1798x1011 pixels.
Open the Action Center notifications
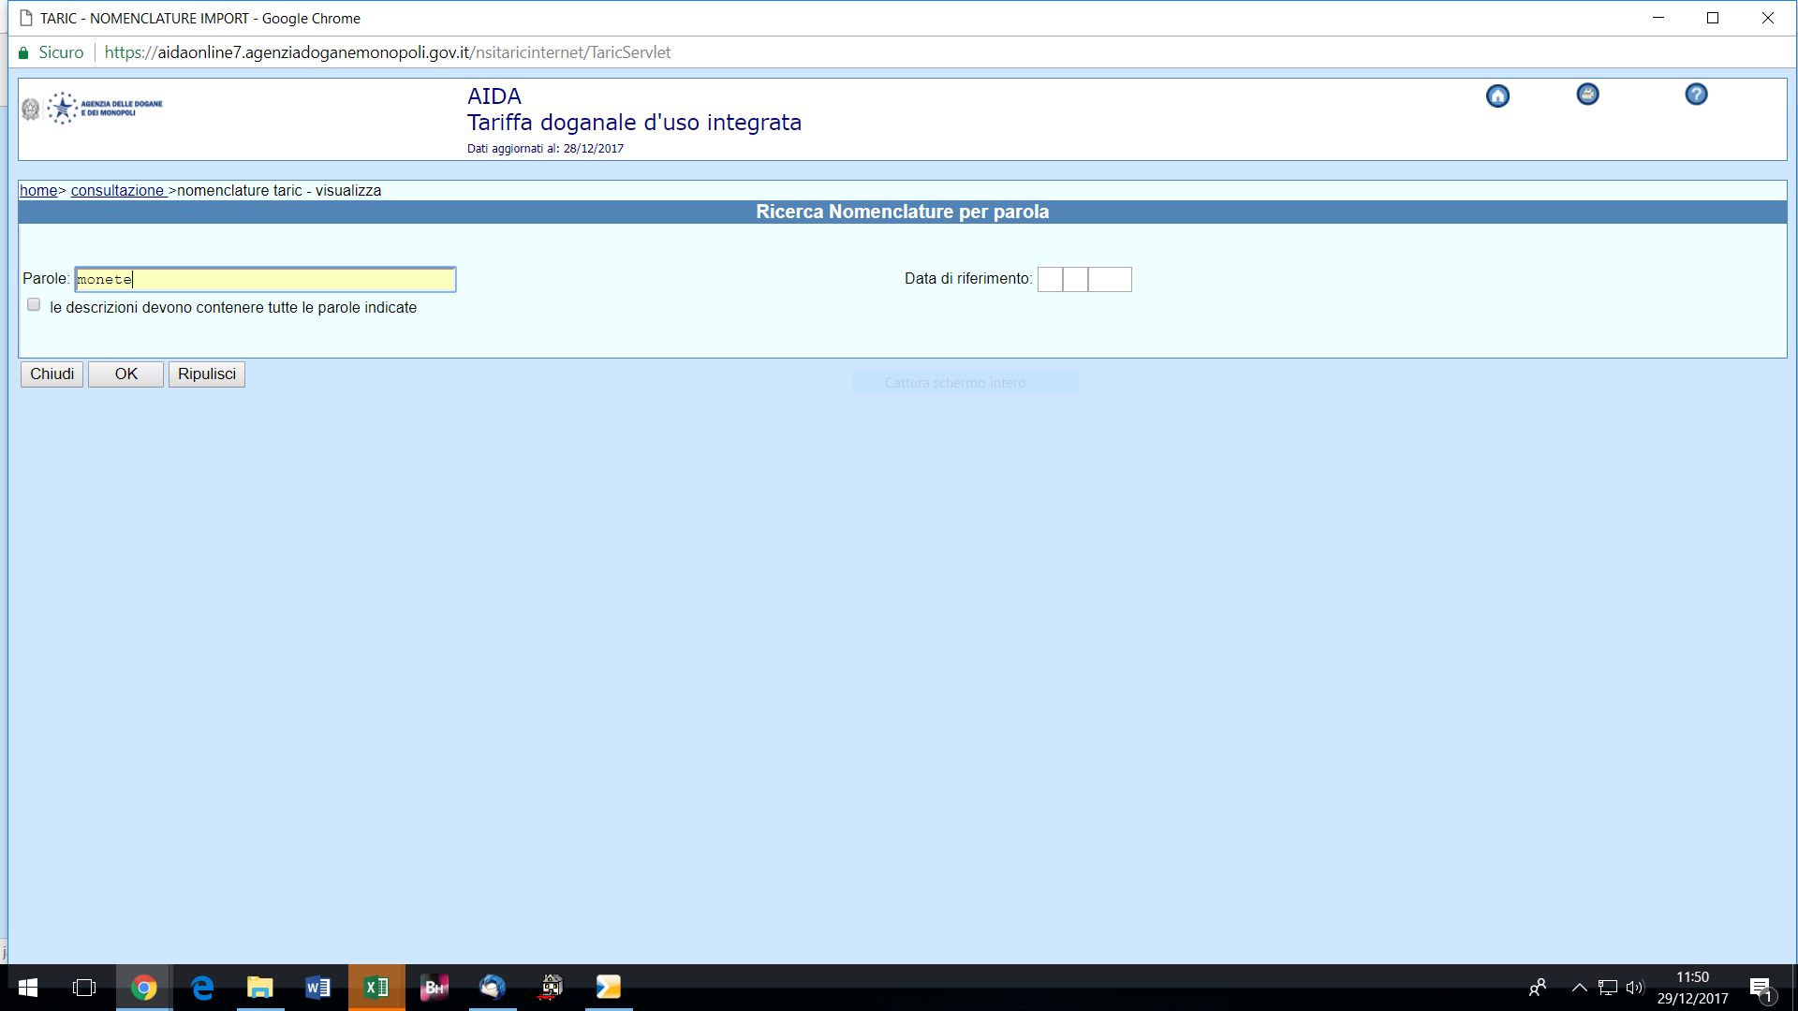pos(1761,989)
